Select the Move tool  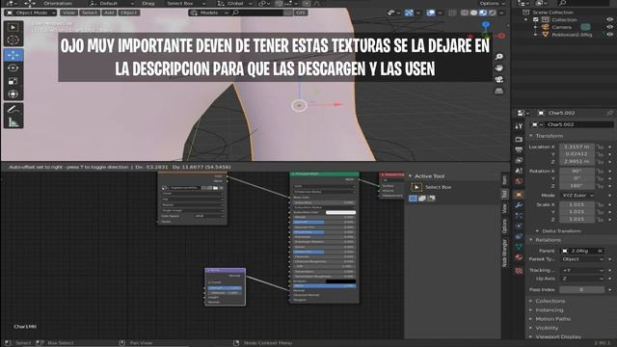(13, 56)
